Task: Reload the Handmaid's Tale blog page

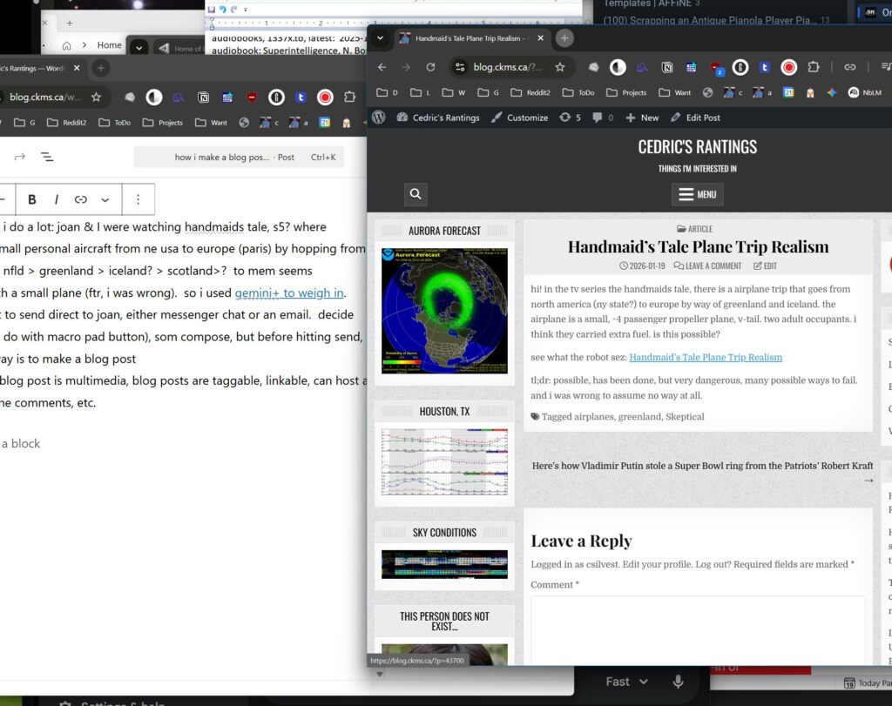Action: (430, 67)
